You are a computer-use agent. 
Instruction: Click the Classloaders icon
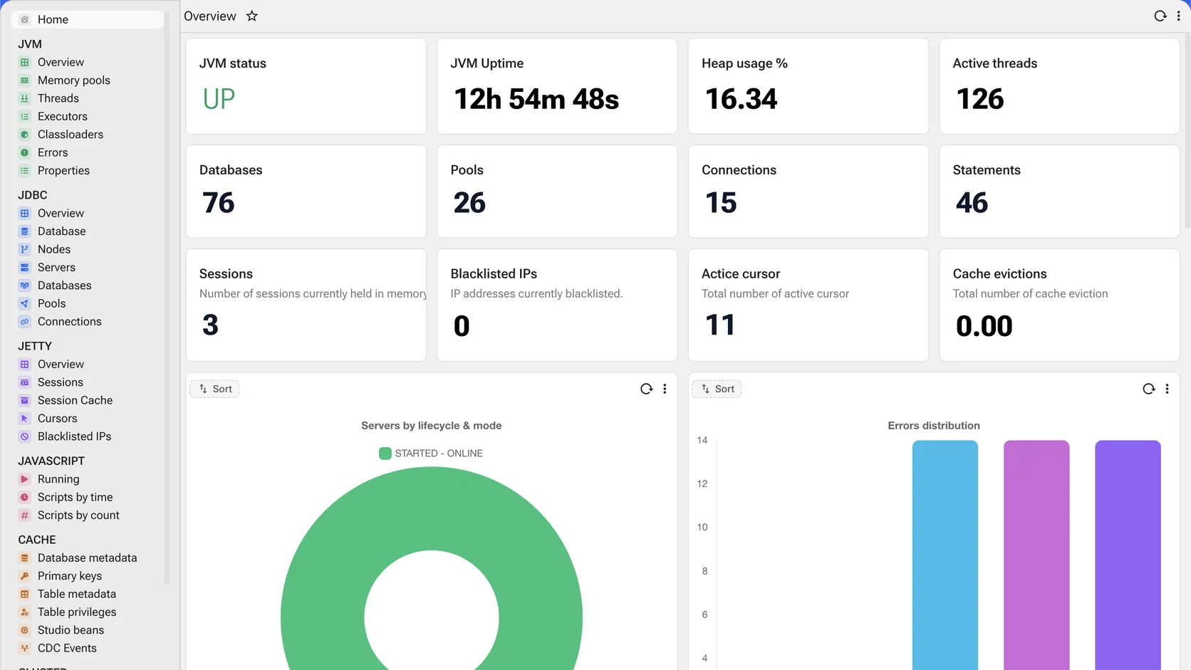(x=24, y=135)
